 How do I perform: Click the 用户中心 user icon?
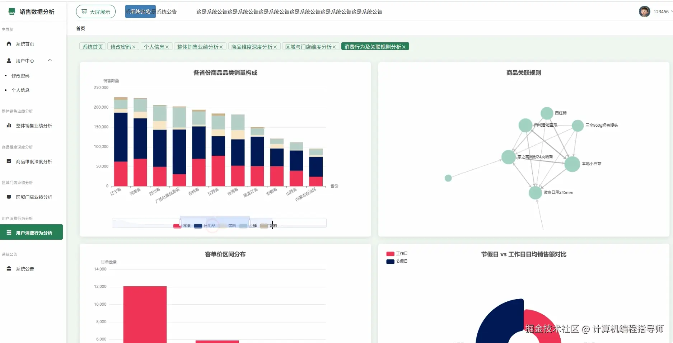point(9,60)
